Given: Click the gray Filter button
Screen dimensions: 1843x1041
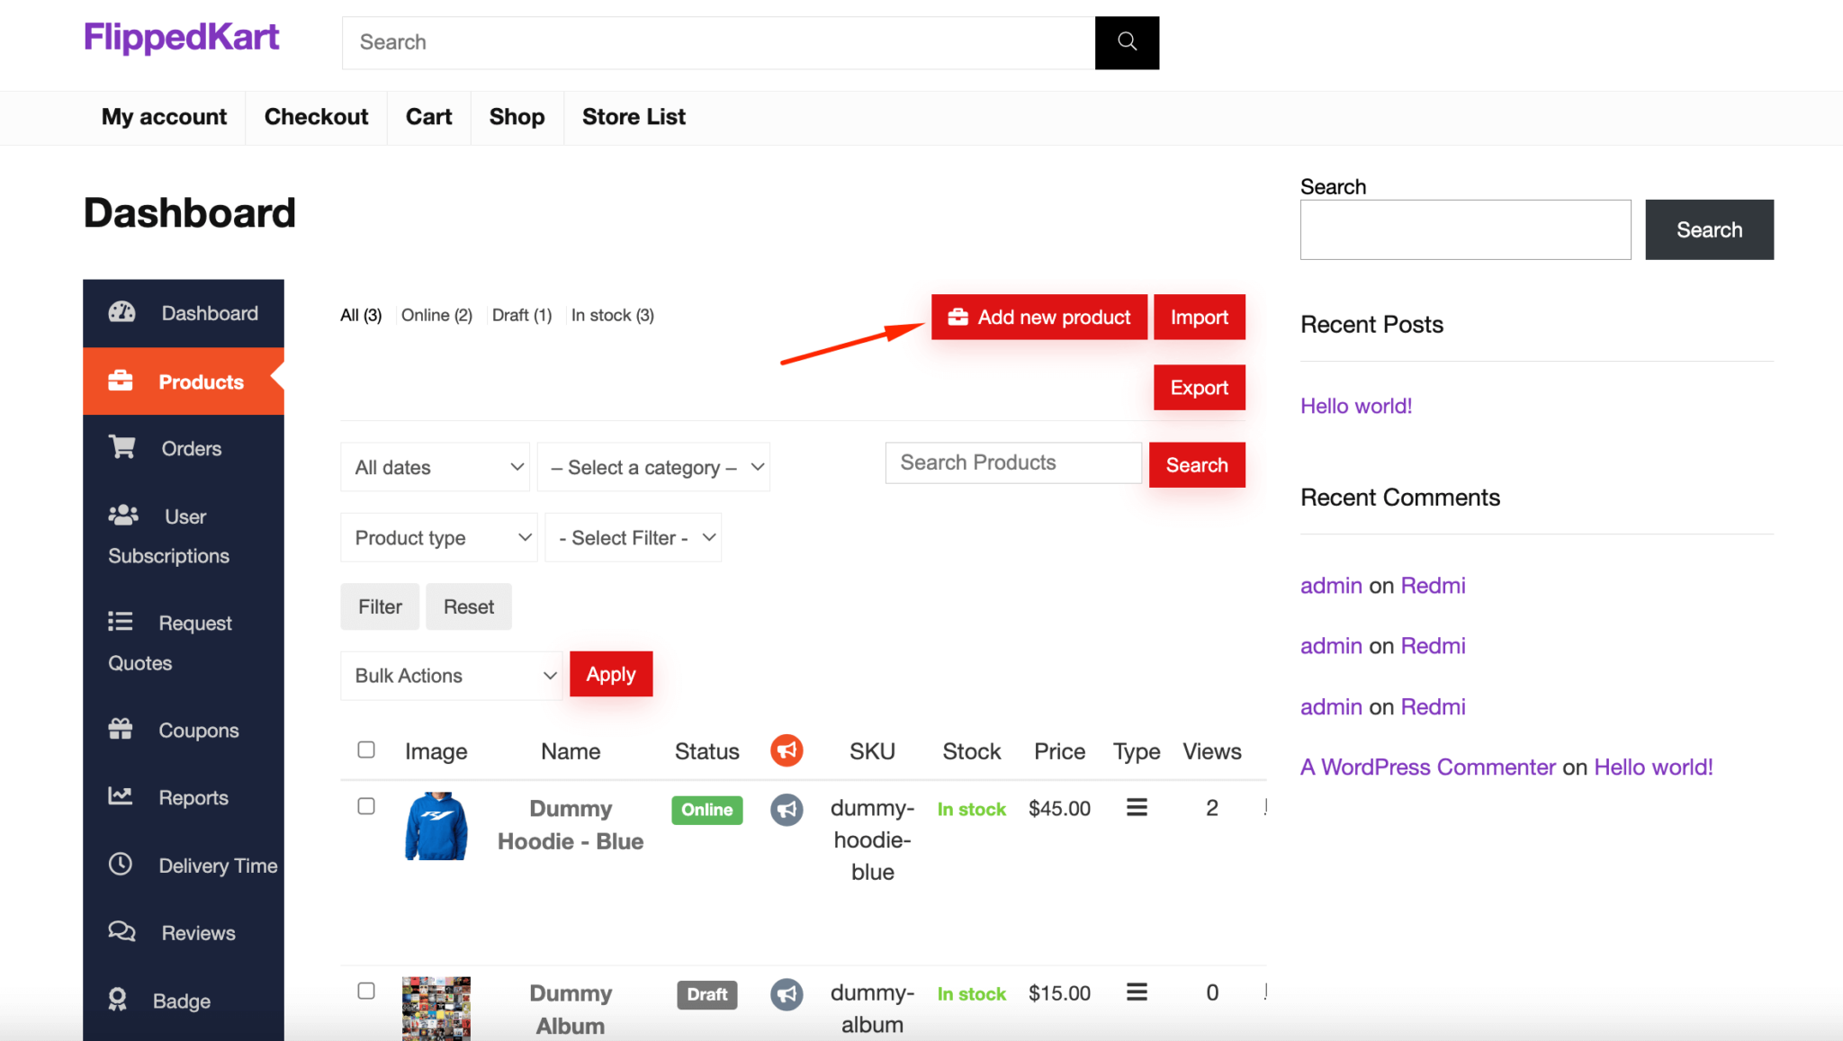Looking at the screenshot, I should (380, 606).
